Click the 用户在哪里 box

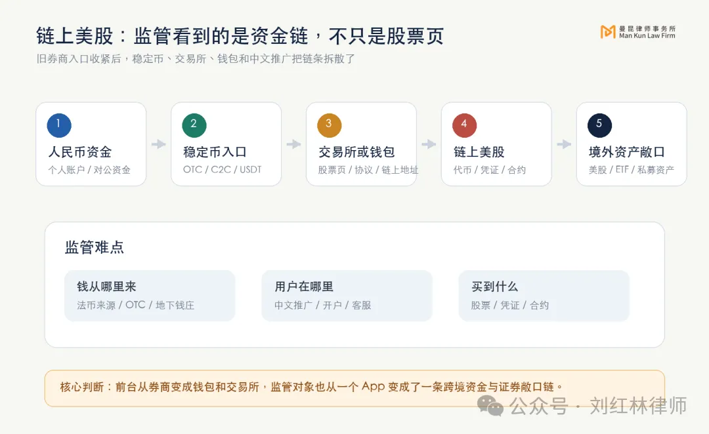tap(347, 296)
